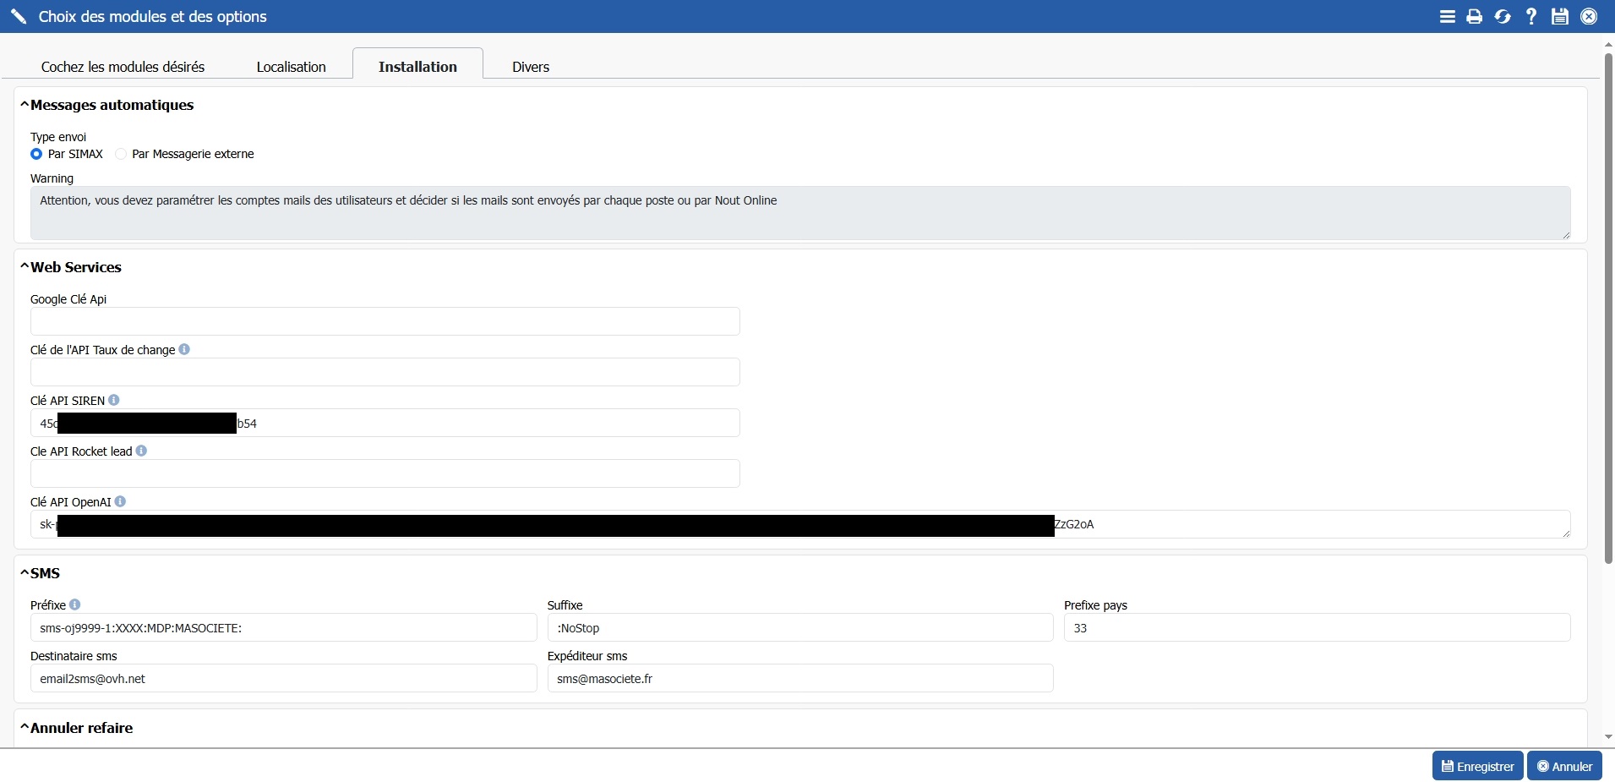Open help with the question mark icon
Viewport: 1615px width, 782px height.
(1531, 17)
